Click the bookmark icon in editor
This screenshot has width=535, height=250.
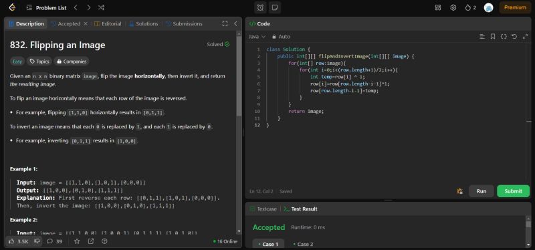pyautogui.click(x=493, y=37)
